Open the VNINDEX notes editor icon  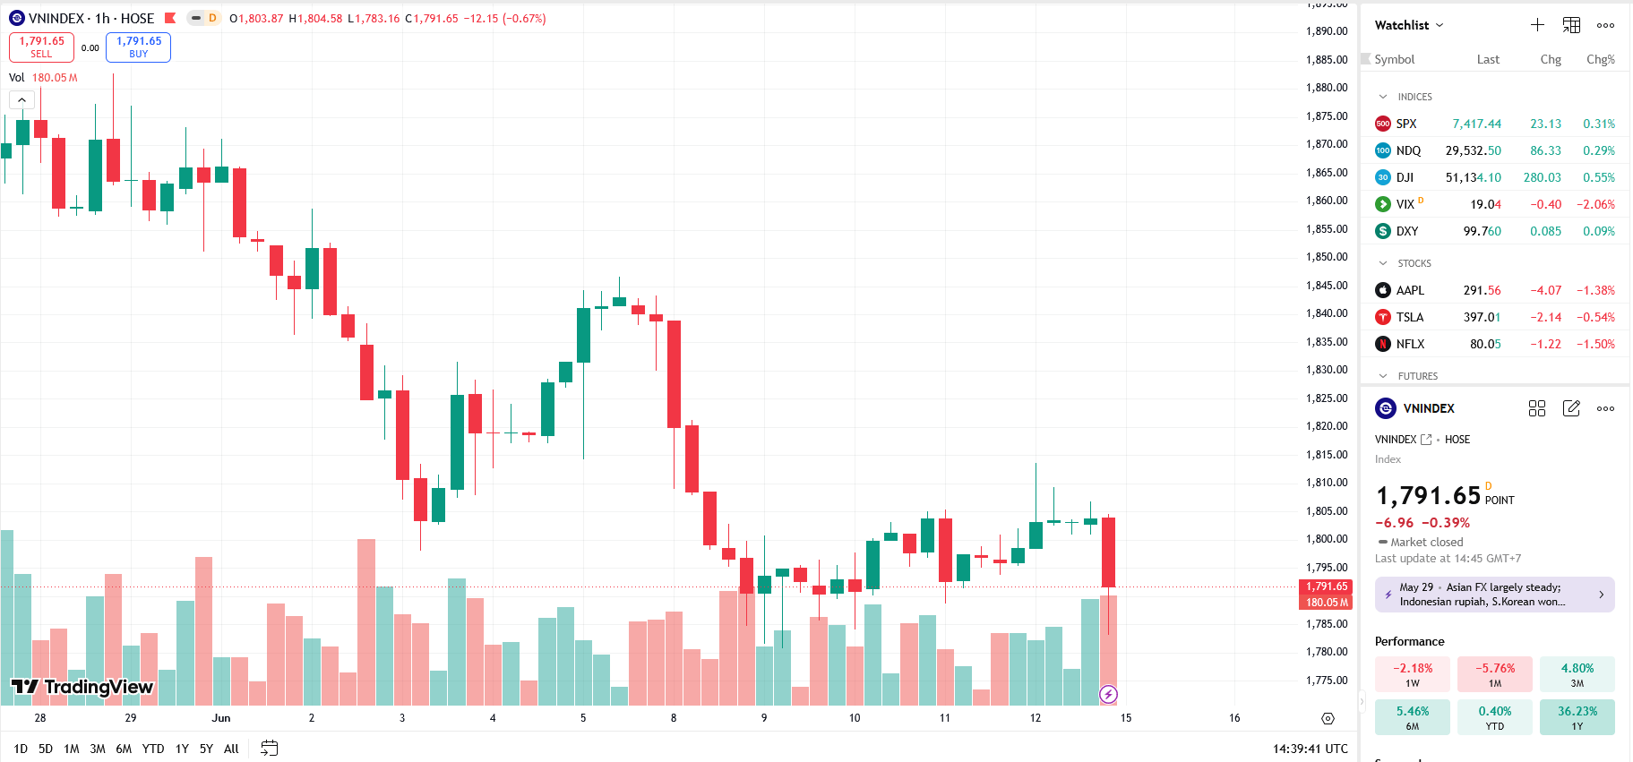[1571, 408]
